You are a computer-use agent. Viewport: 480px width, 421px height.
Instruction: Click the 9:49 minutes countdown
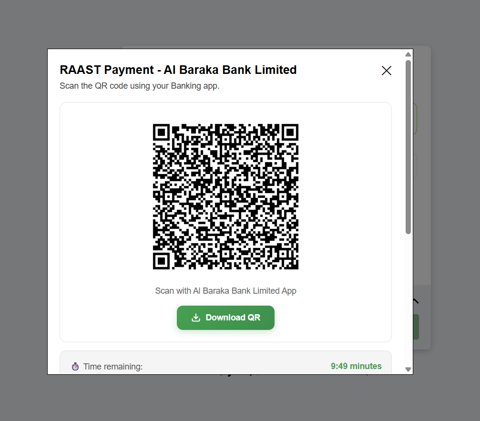point(356,366)
